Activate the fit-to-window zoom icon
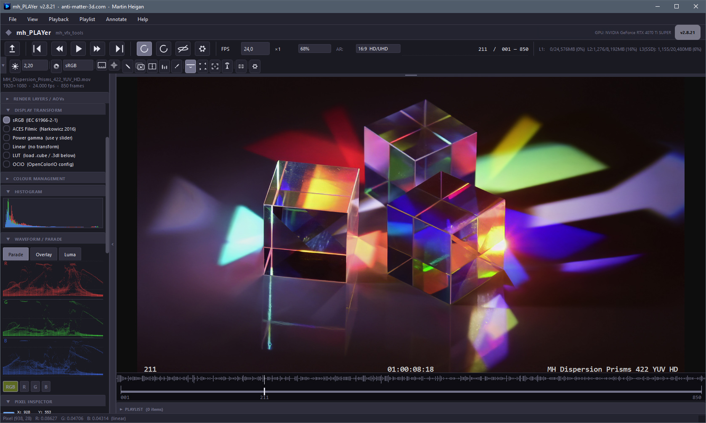 tap(215, 66)
